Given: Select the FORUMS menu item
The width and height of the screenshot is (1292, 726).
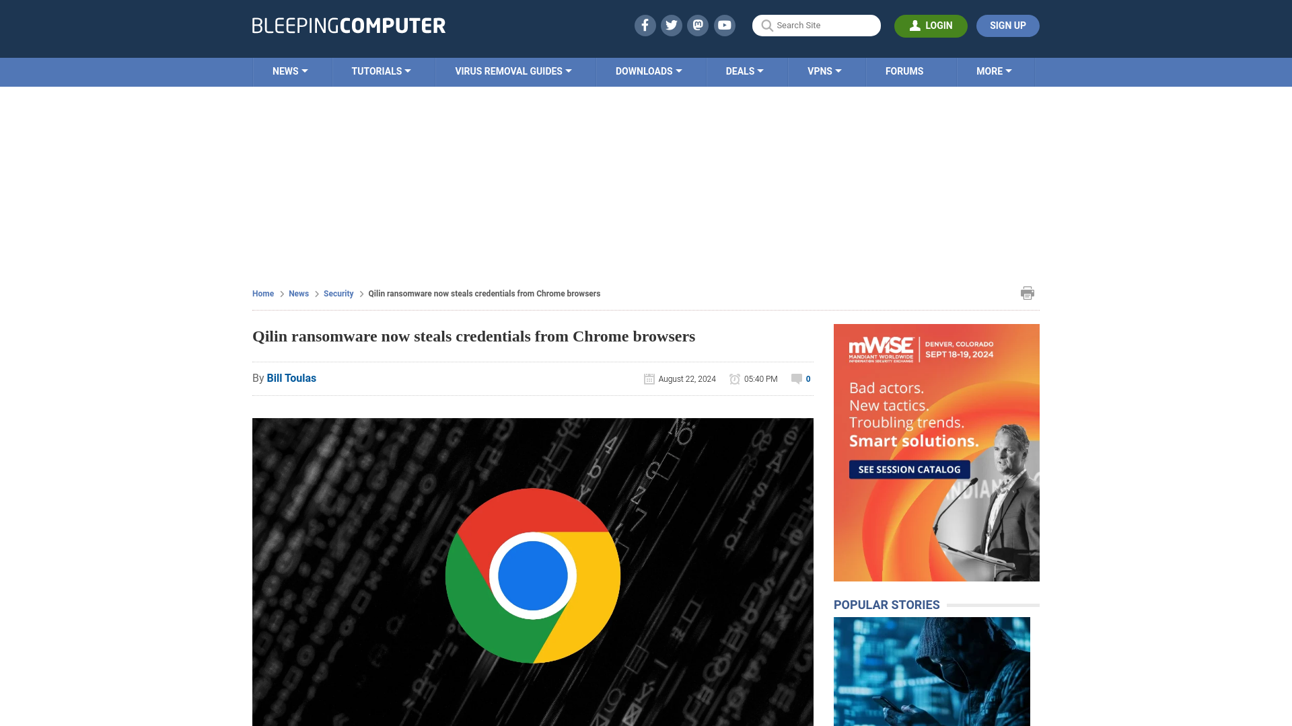Looking at the screenshot, I should coord(904,70).
